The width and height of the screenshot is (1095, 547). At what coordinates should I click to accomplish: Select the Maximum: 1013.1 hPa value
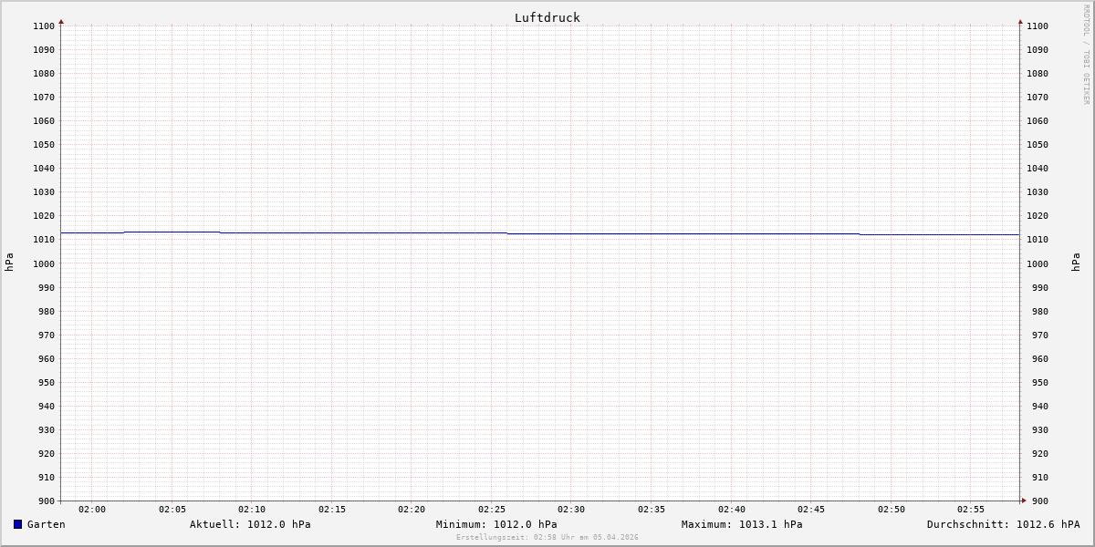[742, 524]
